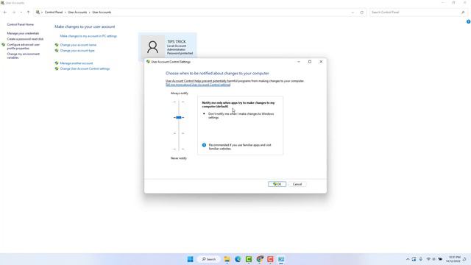Open Make changes to my account in PC settings
Screen dimensions: 471x265
point(88,36)
